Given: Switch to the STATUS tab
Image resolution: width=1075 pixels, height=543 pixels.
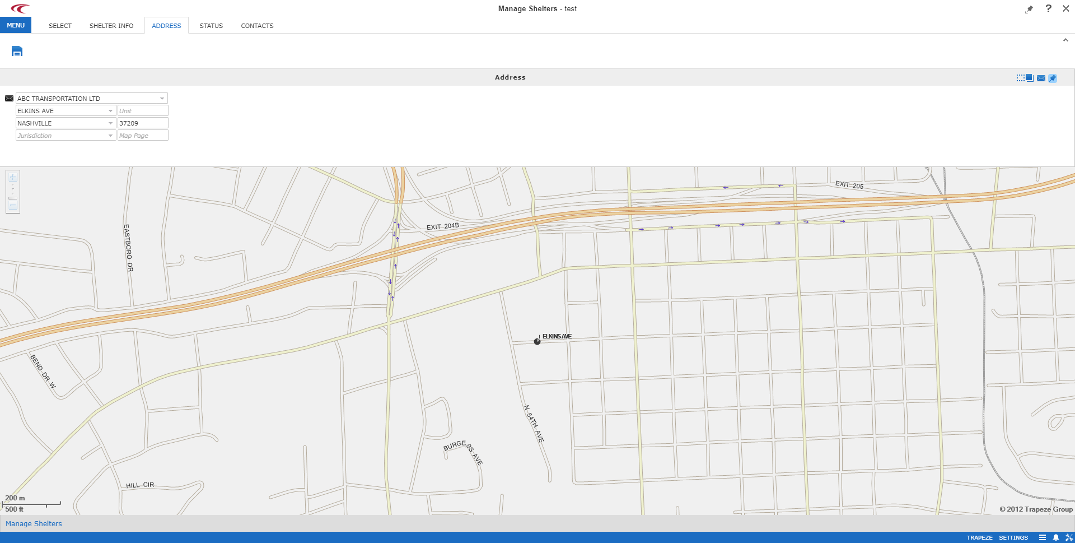Looking at the screenshot, I should point(211,25).
